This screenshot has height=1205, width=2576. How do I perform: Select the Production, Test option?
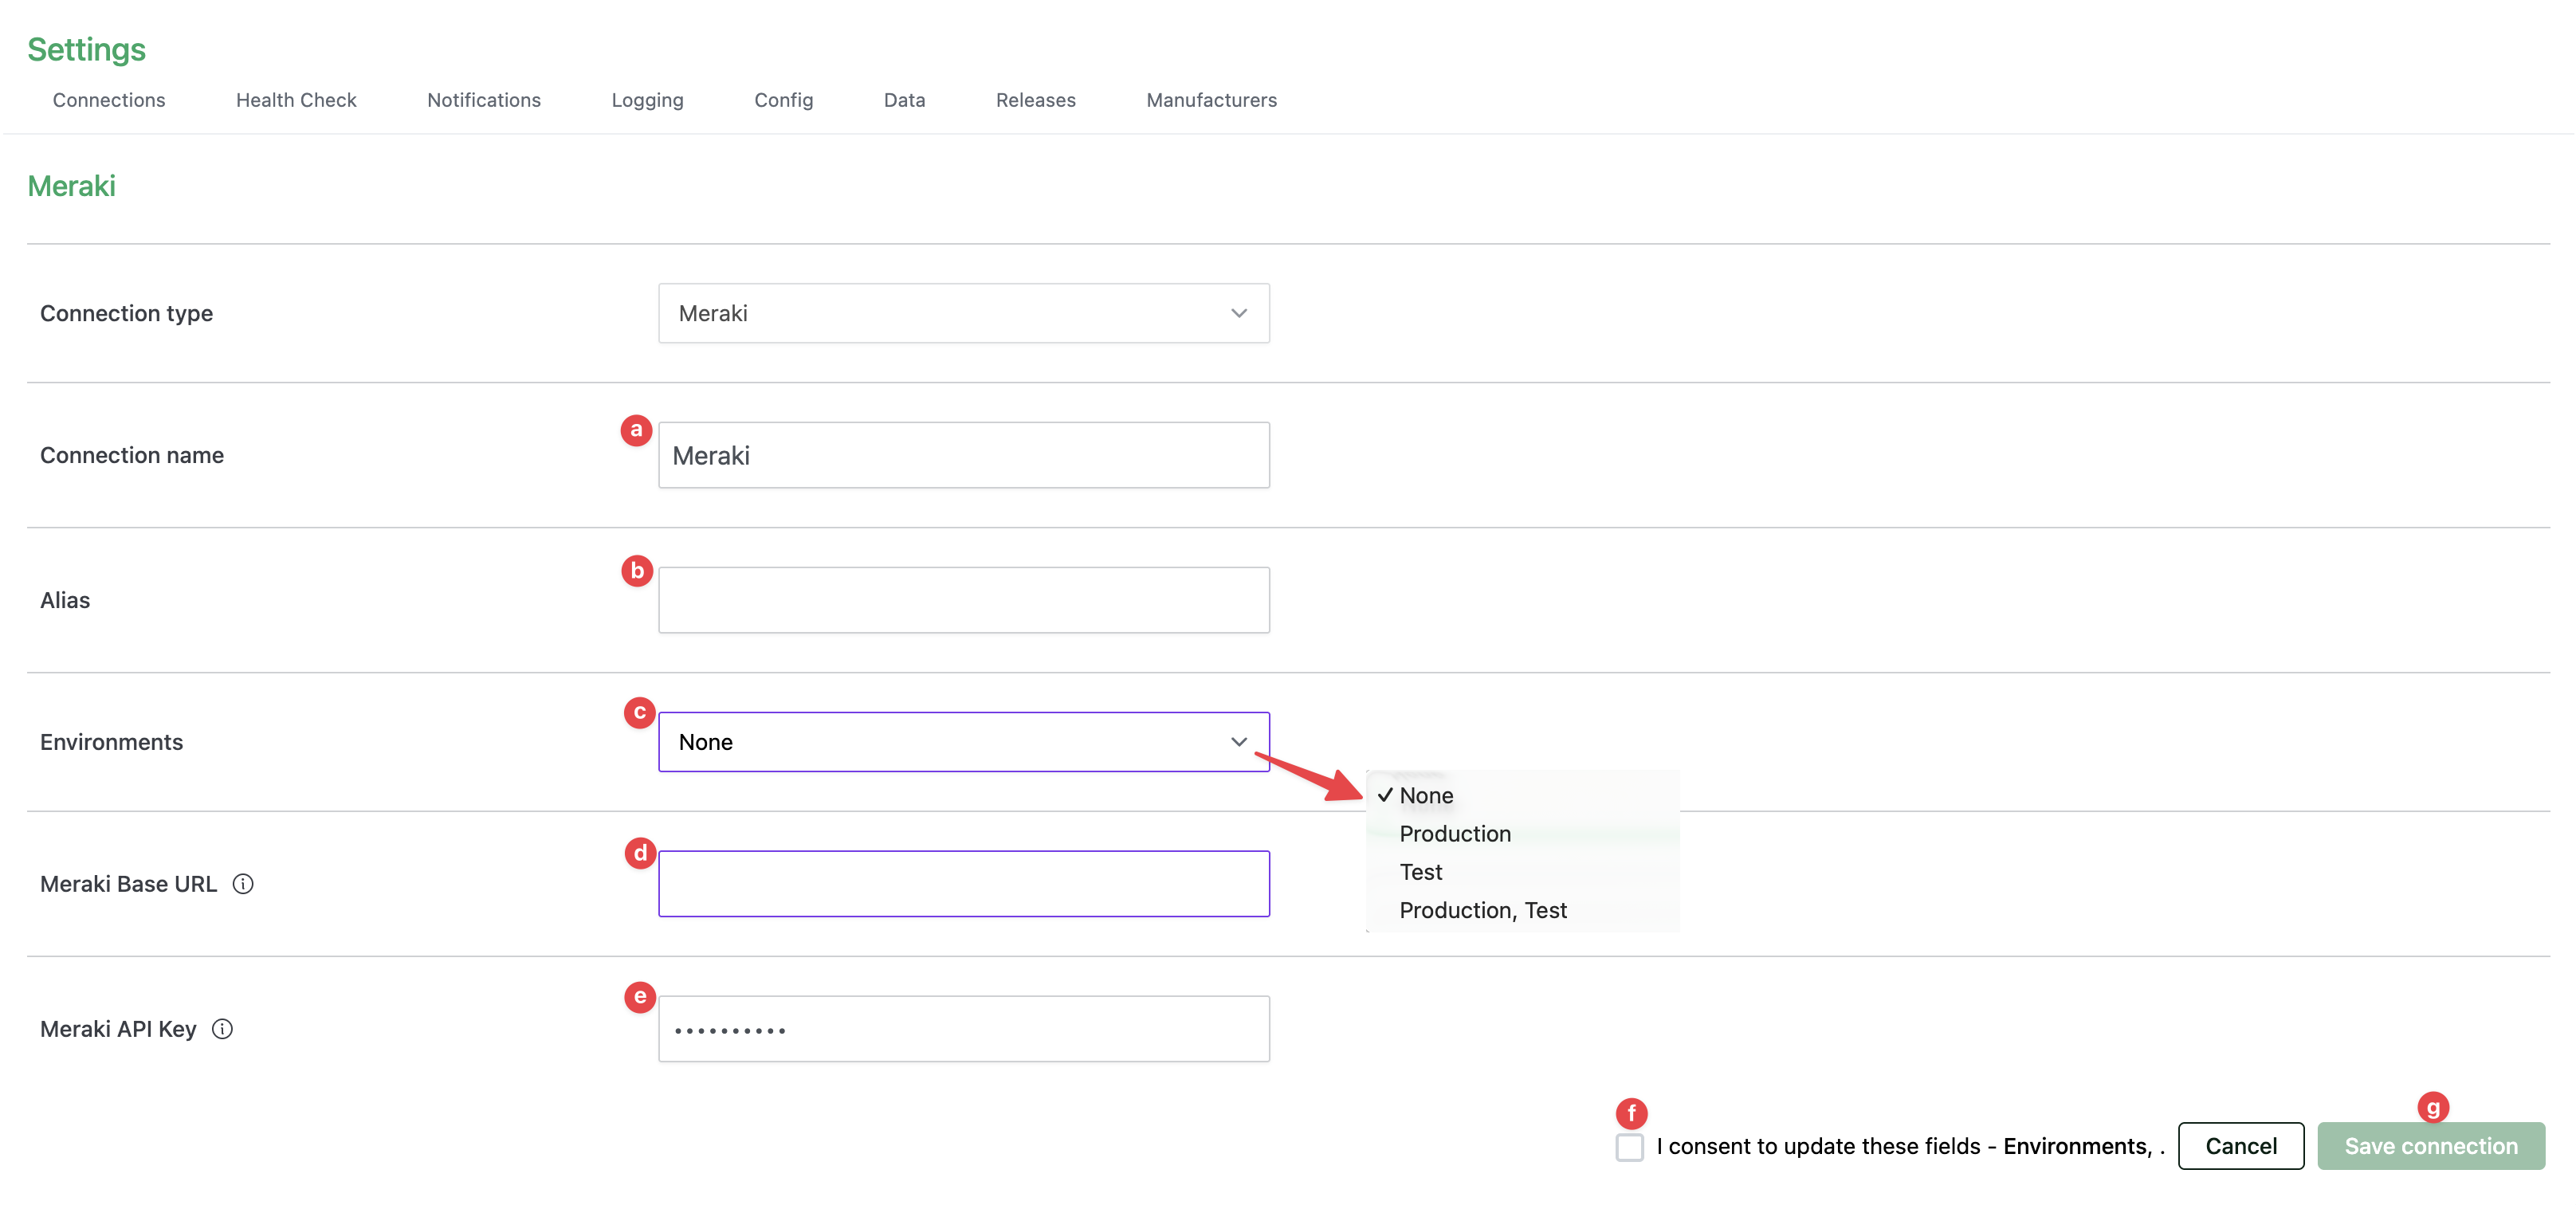tap(1482, 910)
